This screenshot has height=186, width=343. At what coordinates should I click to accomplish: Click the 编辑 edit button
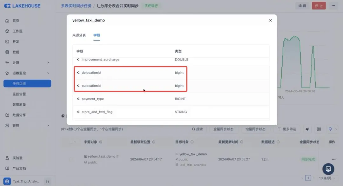point(302,6)
